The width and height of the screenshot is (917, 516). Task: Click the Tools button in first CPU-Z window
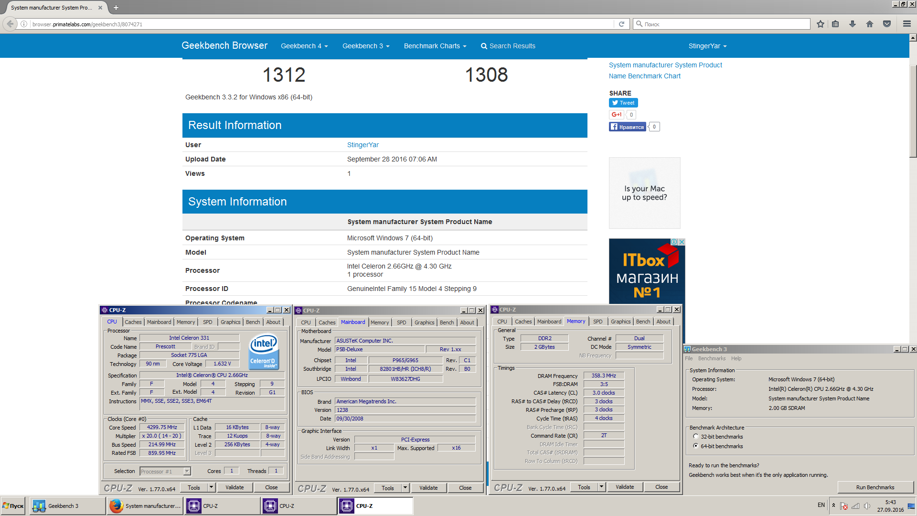[x=194, y=487]
